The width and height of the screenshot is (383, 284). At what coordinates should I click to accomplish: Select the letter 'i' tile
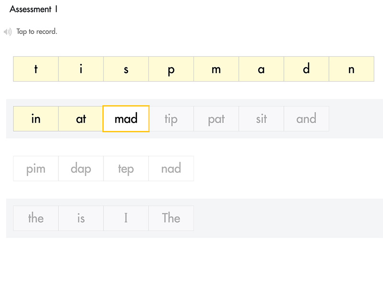coord(81,69)
